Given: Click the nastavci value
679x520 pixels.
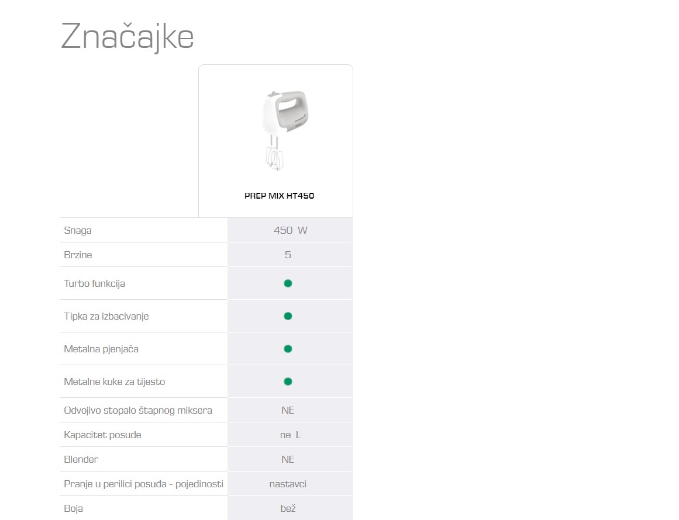Looking at the screenshot, I should point(288,484).
